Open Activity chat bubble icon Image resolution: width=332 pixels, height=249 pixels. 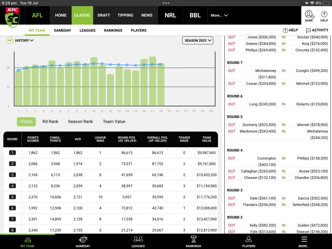[308, 30]
